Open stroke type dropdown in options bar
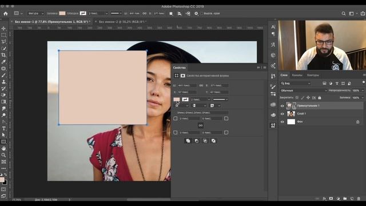This screenshot has width=366, height=206. click(x=116, y=14)
